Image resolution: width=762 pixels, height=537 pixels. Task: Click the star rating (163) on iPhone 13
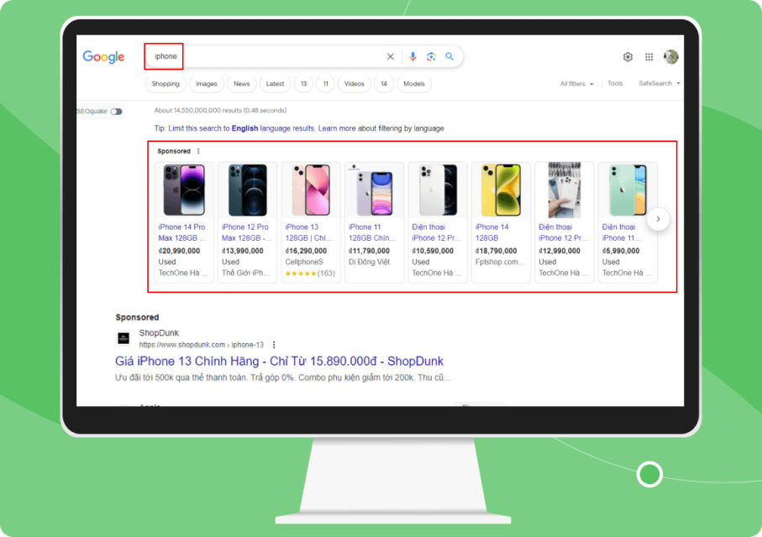click(310, 274)
